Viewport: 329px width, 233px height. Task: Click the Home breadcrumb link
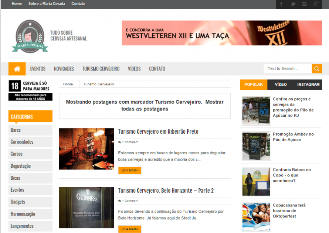68,84
